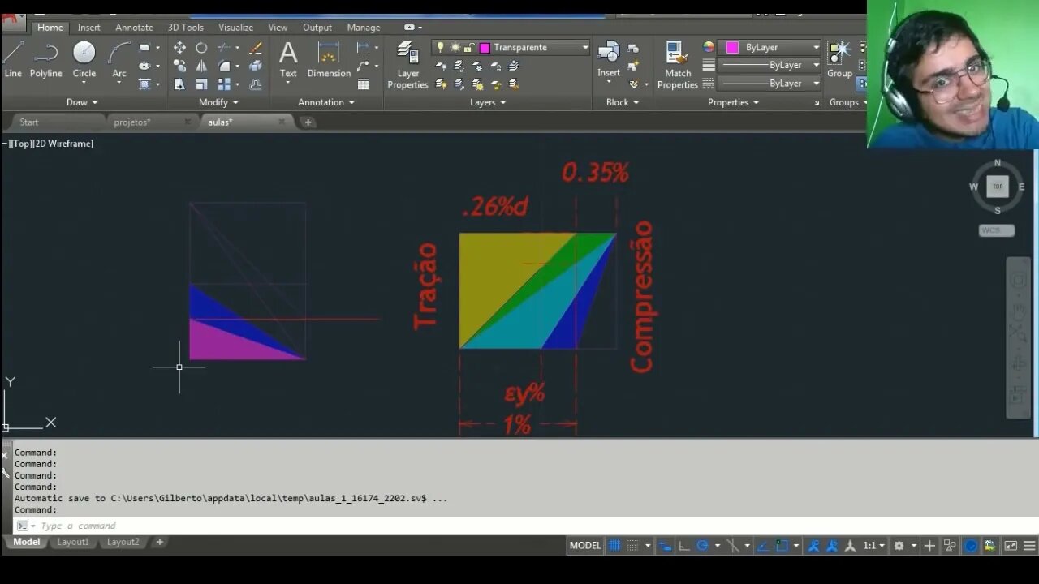Click the MODEL space button
The image size is (1039, 584).
pyautogui.click(x=585, y=546)
